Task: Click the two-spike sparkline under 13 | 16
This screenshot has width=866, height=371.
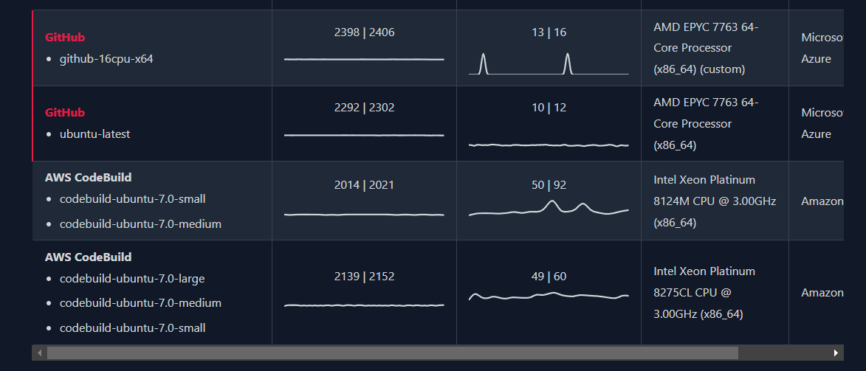Action: click(549, 63)
